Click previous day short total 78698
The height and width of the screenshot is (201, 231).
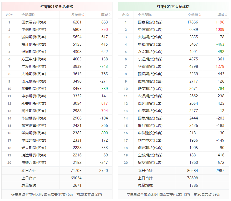pos(193,178)
